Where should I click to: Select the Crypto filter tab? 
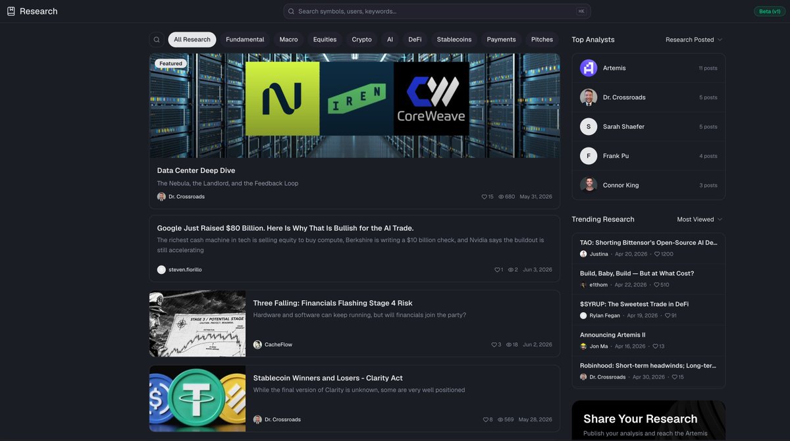tap(361, 39)
